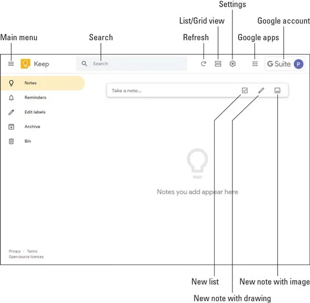Screen dimensions: 310x303
Task: Open the Google apps grid icon
Action: [255, 64]
